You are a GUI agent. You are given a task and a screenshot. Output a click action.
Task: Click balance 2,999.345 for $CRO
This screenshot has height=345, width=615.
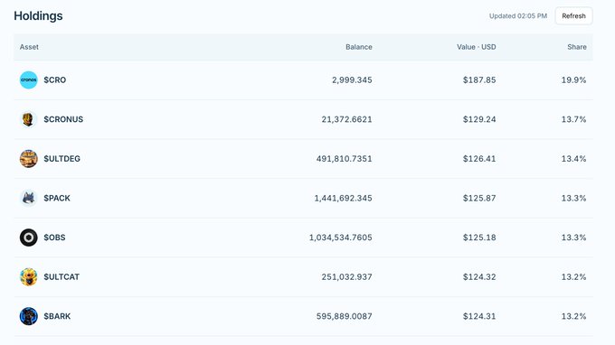352,79
